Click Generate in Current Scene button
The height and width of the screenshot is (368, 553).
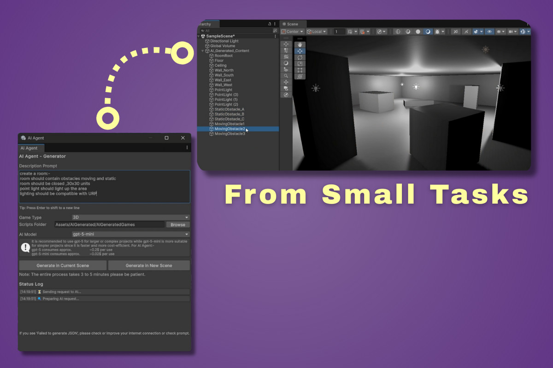click(63, 265)
